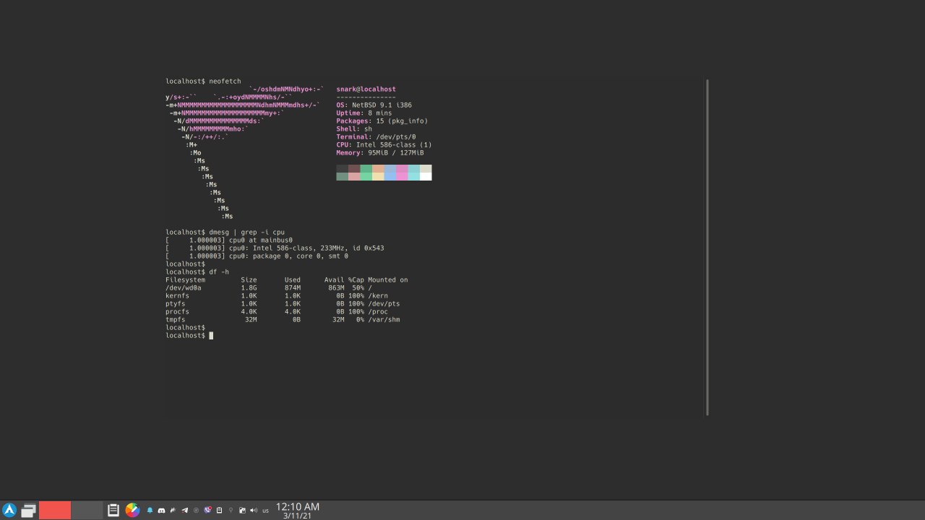
Task: Click the 'neofetch' command text
Action: click(225, 82)
